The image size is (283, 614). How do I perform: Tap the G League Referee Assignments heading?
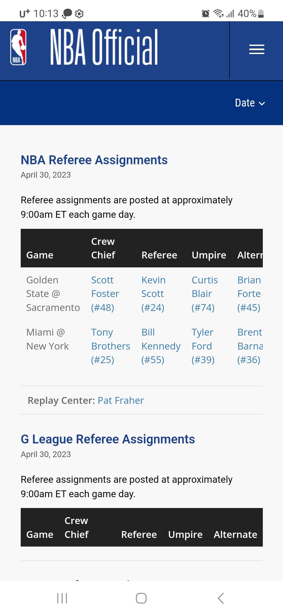(x=108, y=439)
